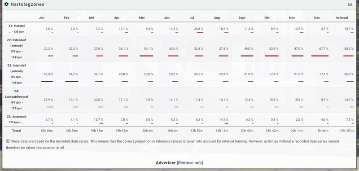359x171 pixels.
Task: Click the 5h 44m total for Dec
Action: (x=323, y=131)
